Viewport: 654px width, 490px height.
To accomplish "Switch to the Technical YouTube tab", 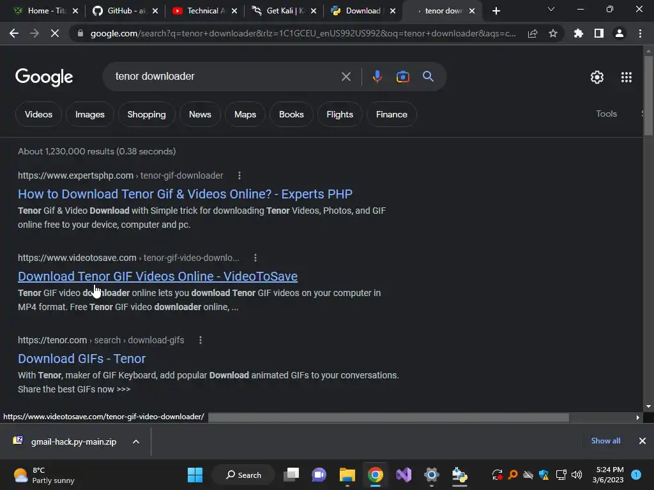I will click(x=204, y=11).
